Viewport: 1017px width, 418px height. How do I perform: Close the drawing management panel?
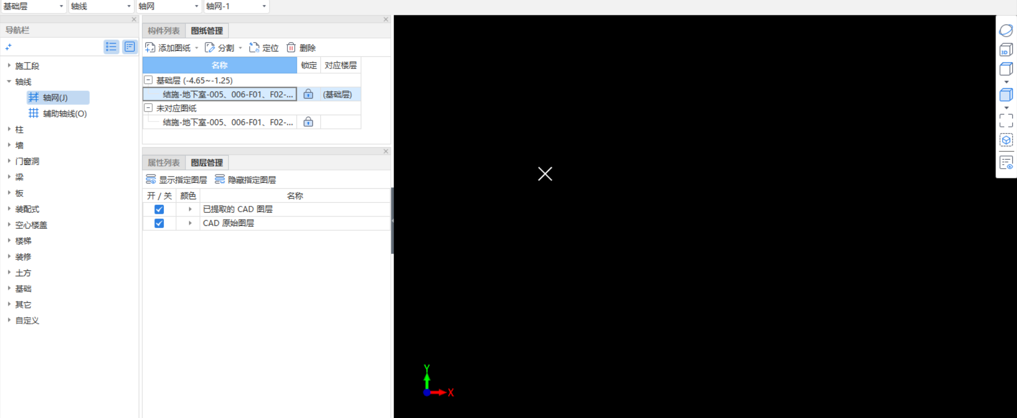[x=386, y=20]
